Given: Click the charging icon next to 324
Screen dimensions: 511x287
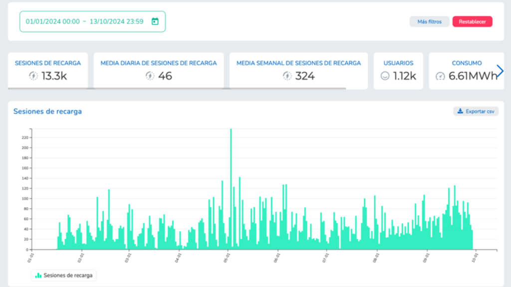Looking at the screenshot, I should (287, 76).
